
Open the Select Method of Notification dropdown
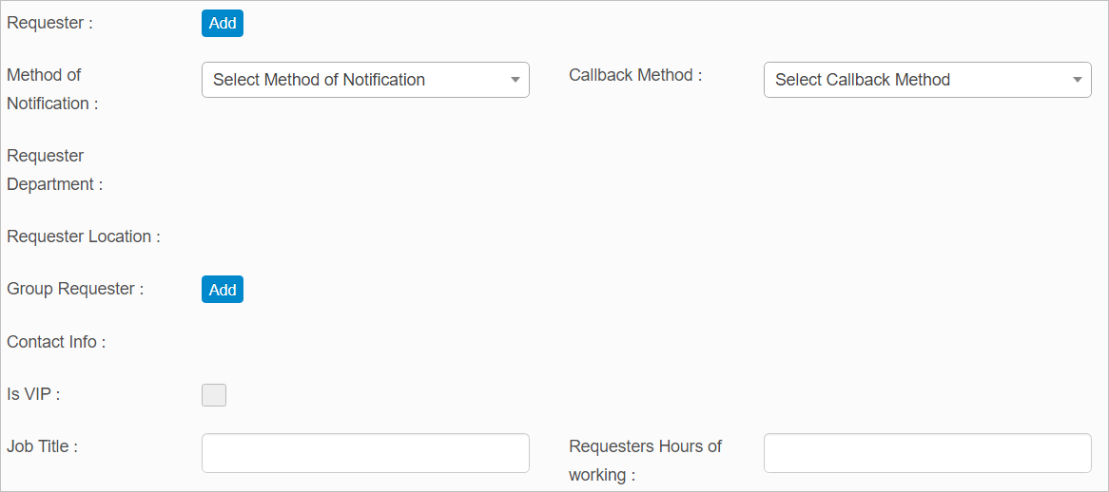[364, 80]
